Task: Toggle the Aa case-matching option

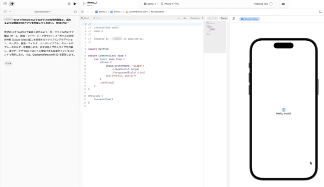Action: tap(185, 19)
